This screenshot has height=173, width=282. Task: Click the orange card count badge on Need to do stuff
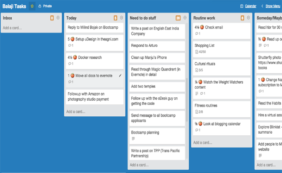pos(178,18)
